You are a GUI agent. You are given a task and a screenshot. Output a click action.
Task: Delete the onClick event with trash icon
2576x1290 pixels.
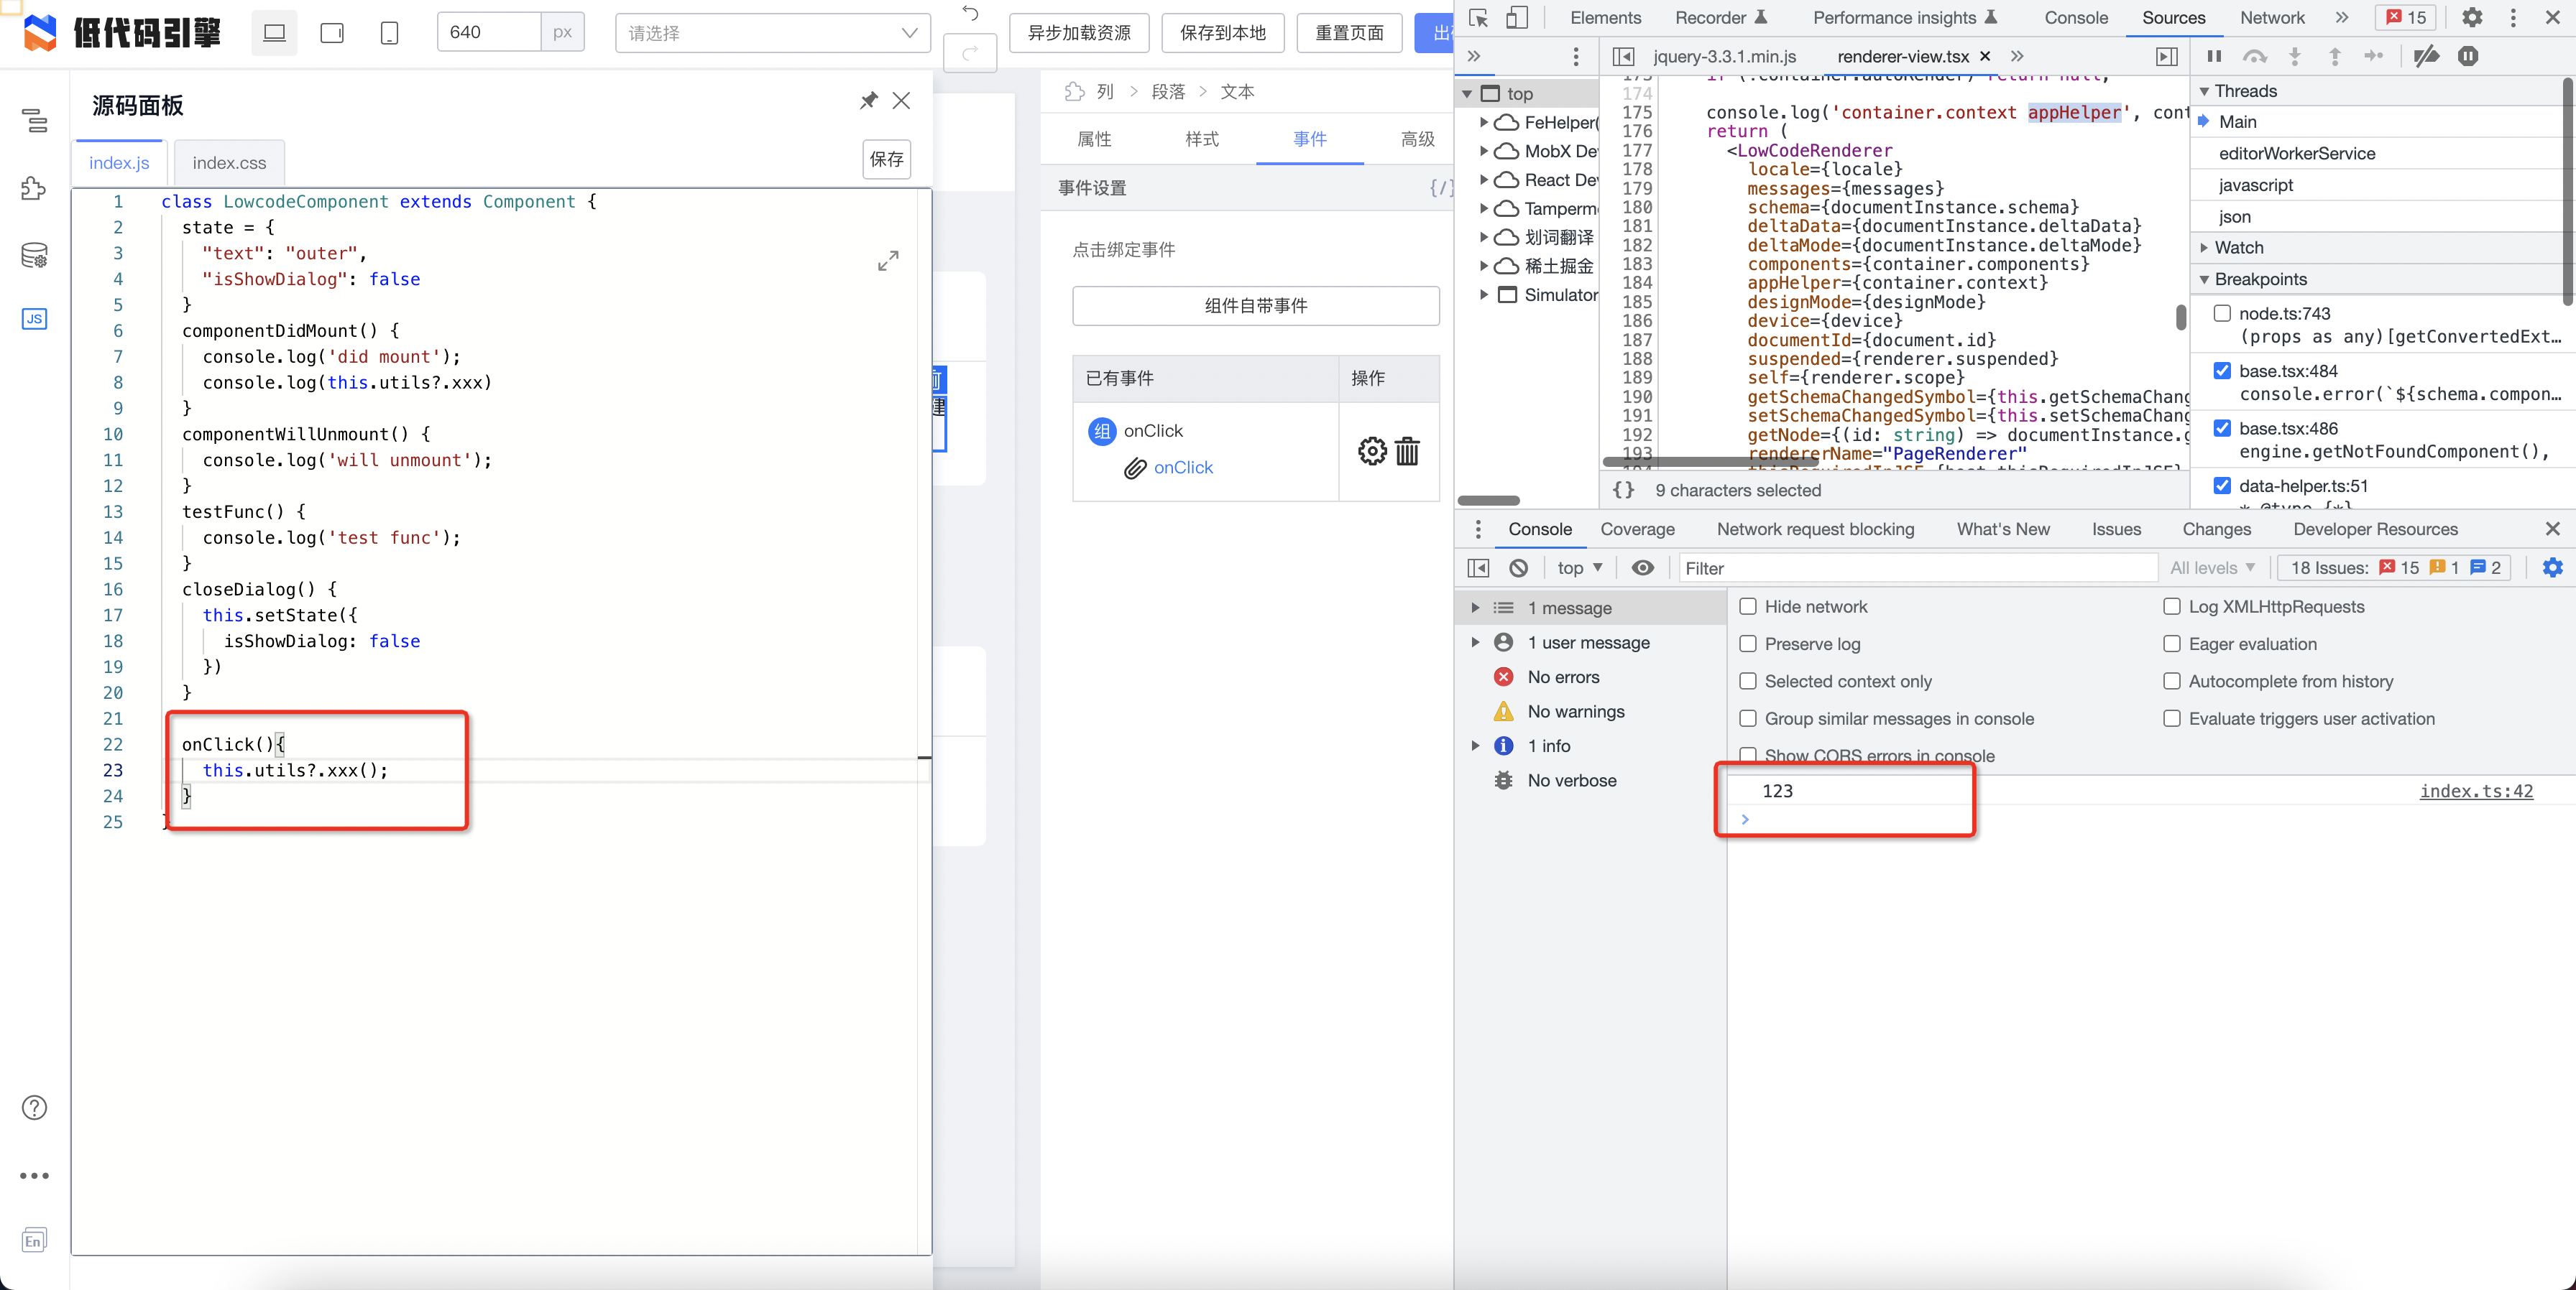(1407, 452)
